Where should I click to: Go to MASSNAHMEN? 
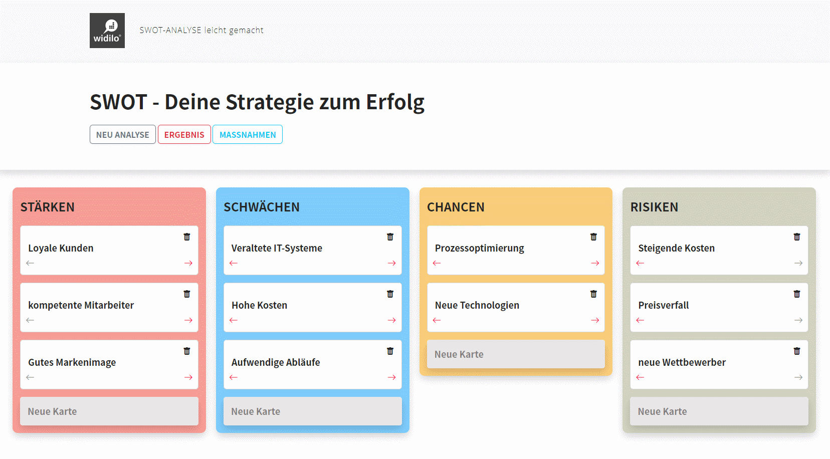pos(248,135)
